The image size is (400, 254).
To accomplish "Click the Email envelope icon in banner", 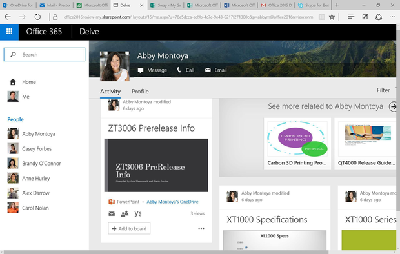I will coord(208,70).
